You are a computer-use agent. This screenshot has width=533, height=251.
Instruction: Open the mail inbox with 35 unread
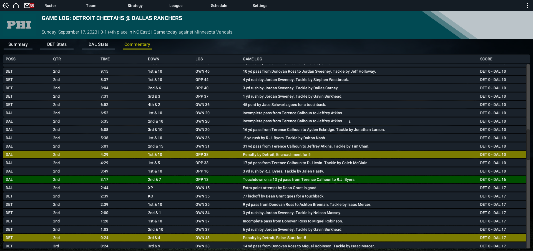coord(29,6)
